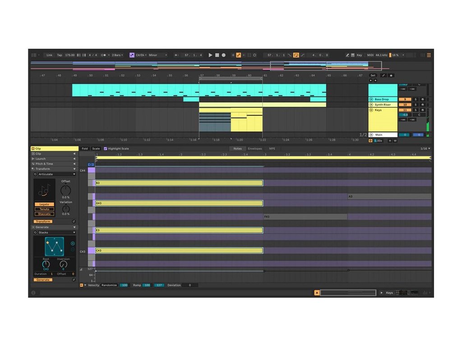Click the Lock Envelopes padlock icon
Screen dimensions: 462x346
click(x=391, y=75)
